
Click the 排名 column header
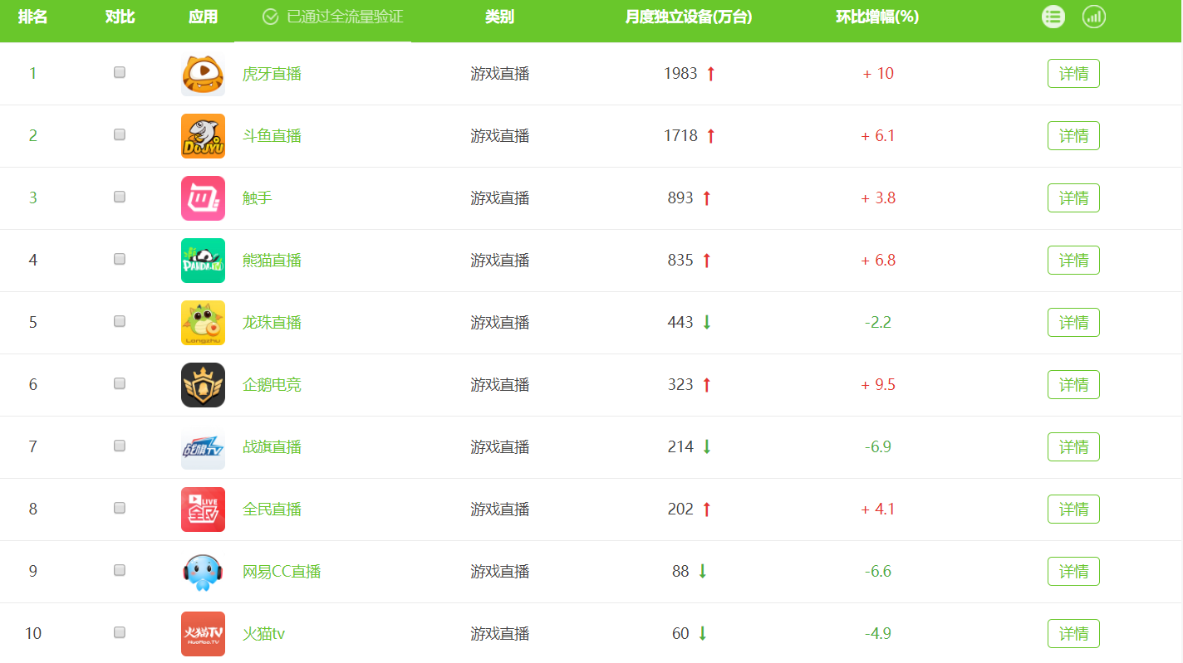point(33,17)
